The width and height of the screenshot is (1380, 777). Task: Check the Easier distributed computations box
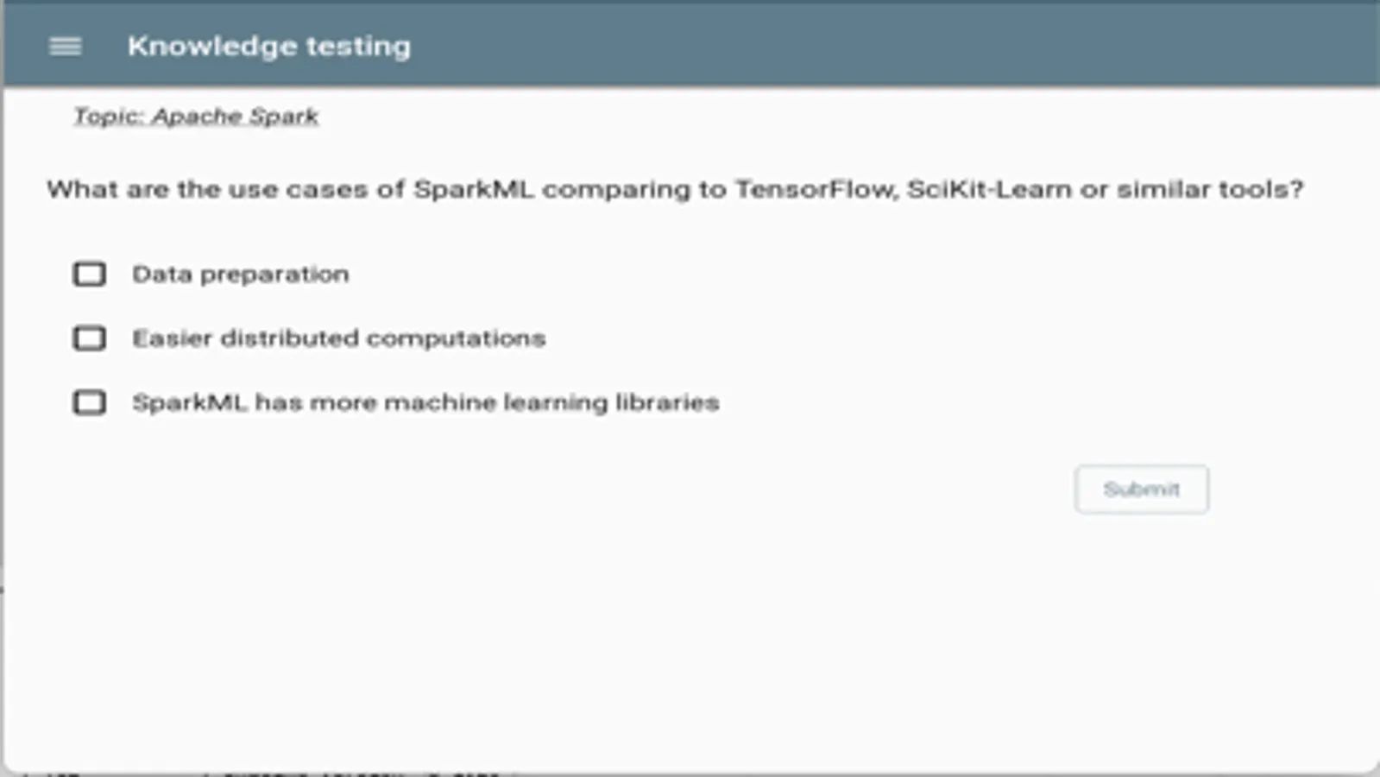(90, 338)
